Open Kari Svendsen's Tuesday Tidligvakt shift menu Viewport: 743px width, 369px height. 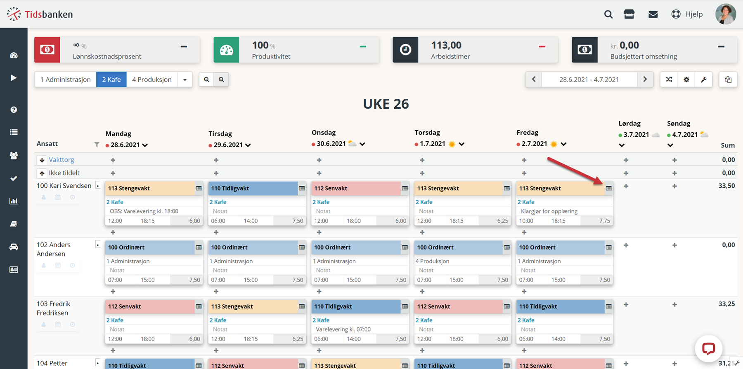click(x=302, y=188)
